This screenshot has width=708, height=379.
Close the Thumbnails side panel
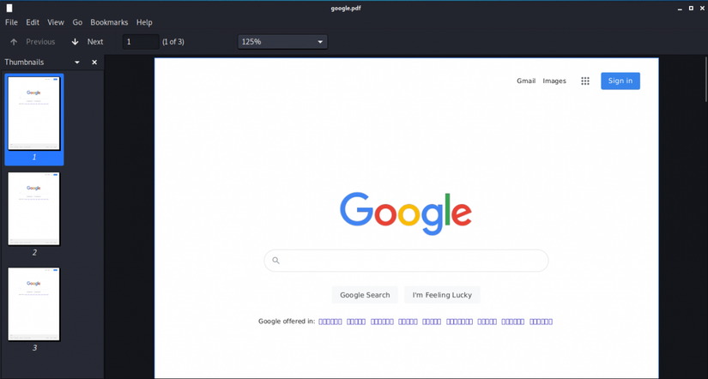point(94,63)
